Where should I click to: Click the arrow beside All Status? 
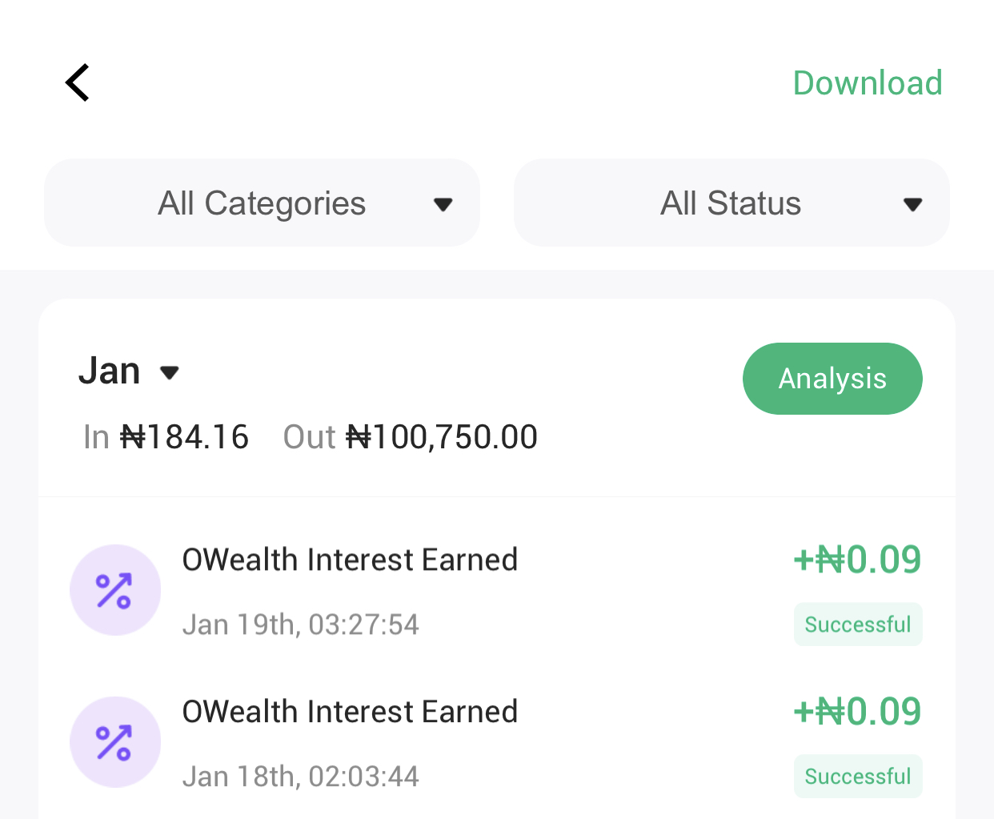(x=912, y=205)
